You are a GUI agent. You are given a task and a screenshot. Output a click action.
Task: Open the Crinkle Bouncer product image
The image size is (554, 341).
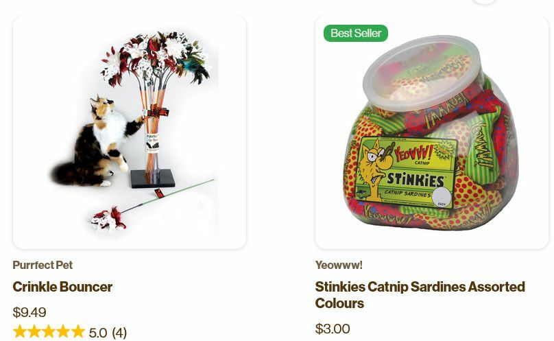(x=130, y=132)
